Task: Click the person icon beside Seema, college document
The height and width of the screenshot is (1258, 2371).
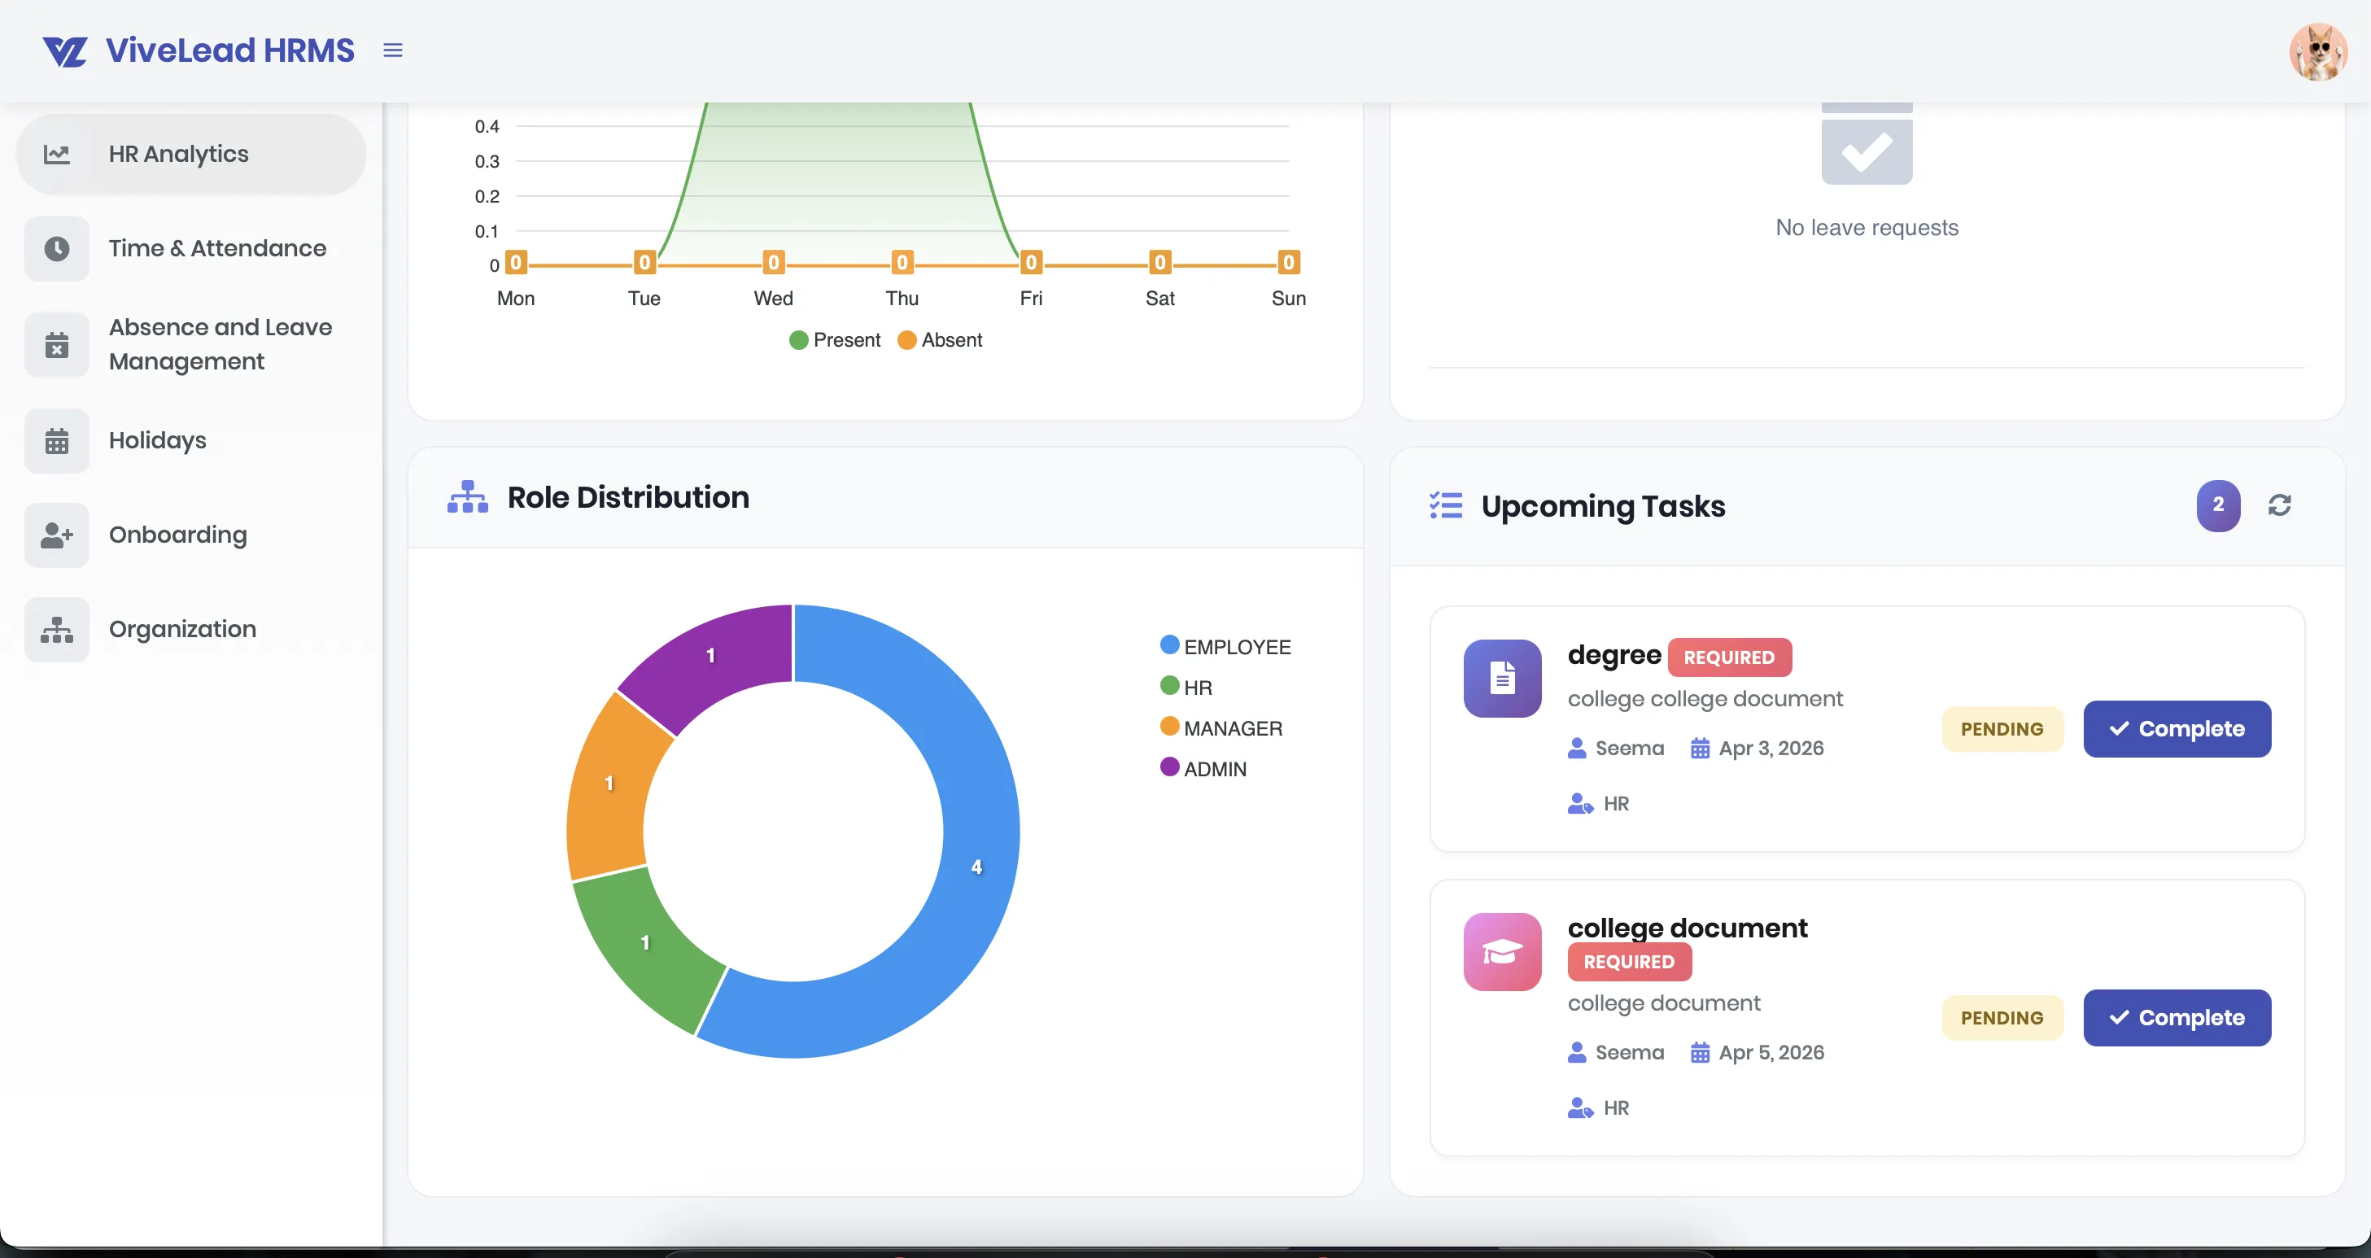Action: coord(1577,1052)
